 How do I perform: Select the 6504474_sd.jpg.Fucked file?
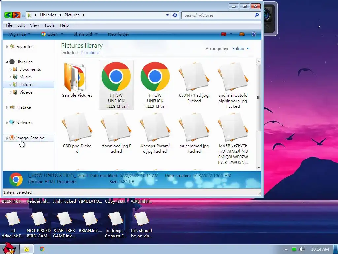pos(194,82)
